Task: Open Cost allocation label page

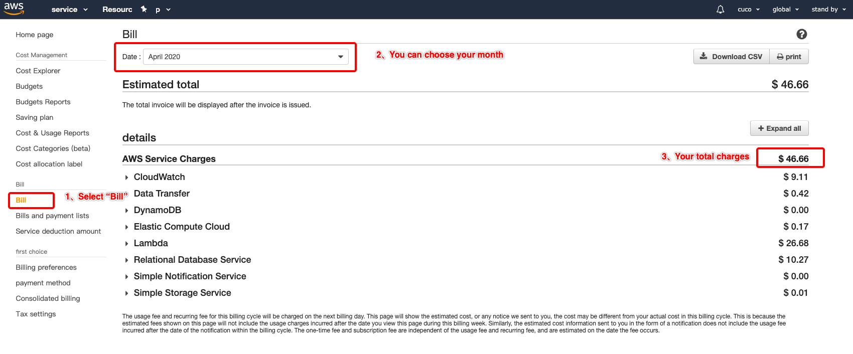Action: pos(49,164)
